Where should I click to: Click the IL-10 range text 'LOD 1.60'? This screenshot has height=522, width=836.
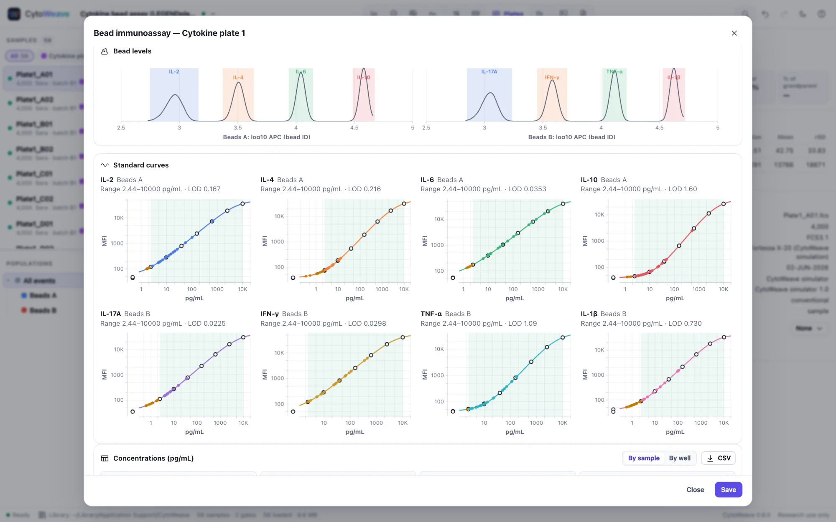click(683, 189)
